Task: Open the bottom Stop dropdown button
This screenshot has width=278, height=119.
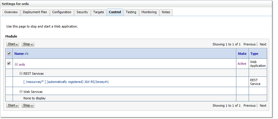Action: [28, 105]
